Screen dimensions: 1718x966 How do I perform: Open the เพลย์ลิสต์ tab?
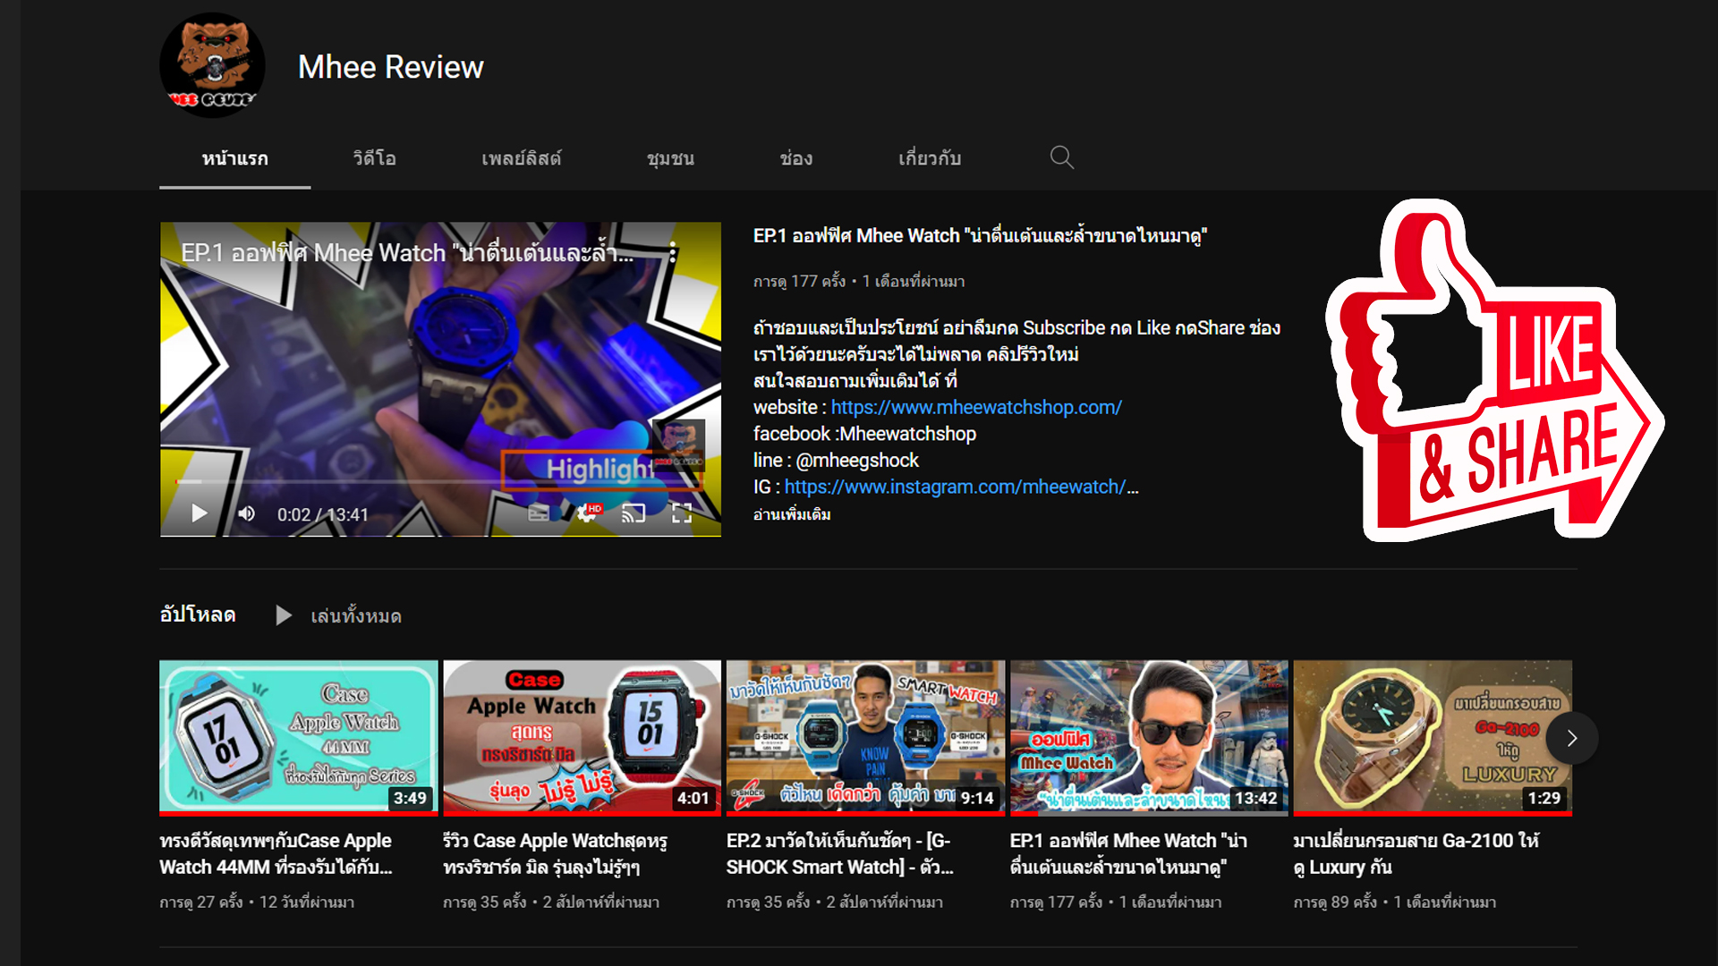[521, 158]
